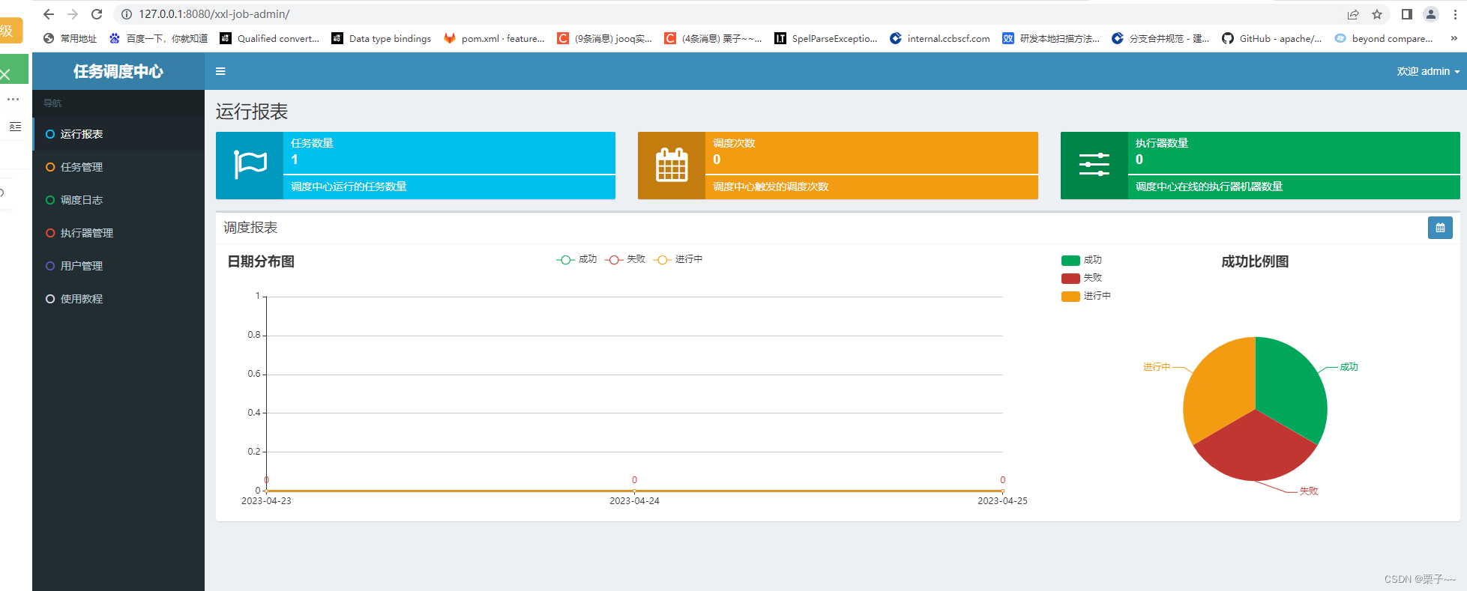The image size is (1467, 591).
Task: Open the date range calendar button
Action: point(1440,228)
